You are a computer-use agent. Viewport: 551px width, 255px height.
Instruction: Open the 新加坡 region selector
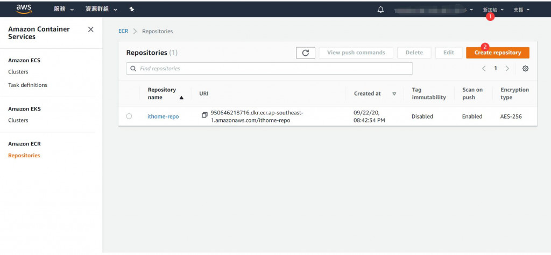[493, 10]
